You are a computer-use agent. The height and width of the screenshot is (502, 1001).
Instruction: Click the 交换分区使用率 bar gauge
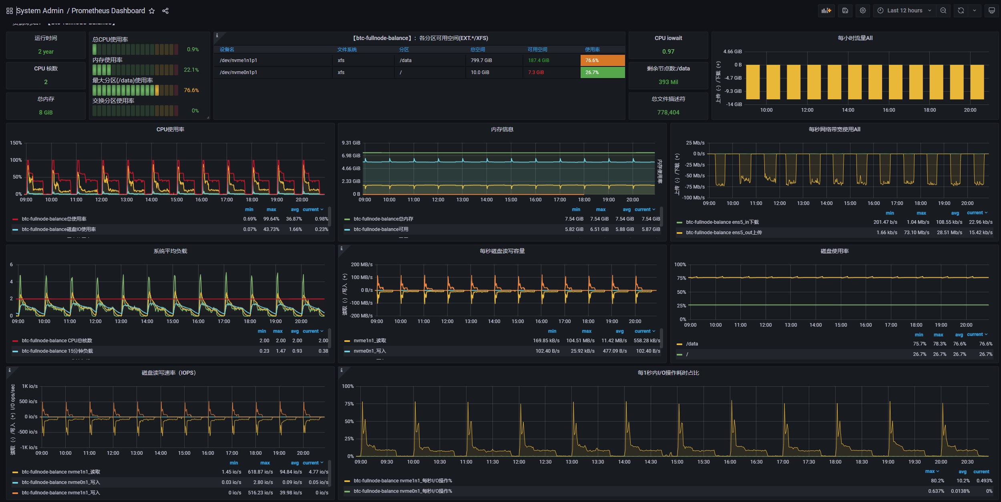[135, 110]
